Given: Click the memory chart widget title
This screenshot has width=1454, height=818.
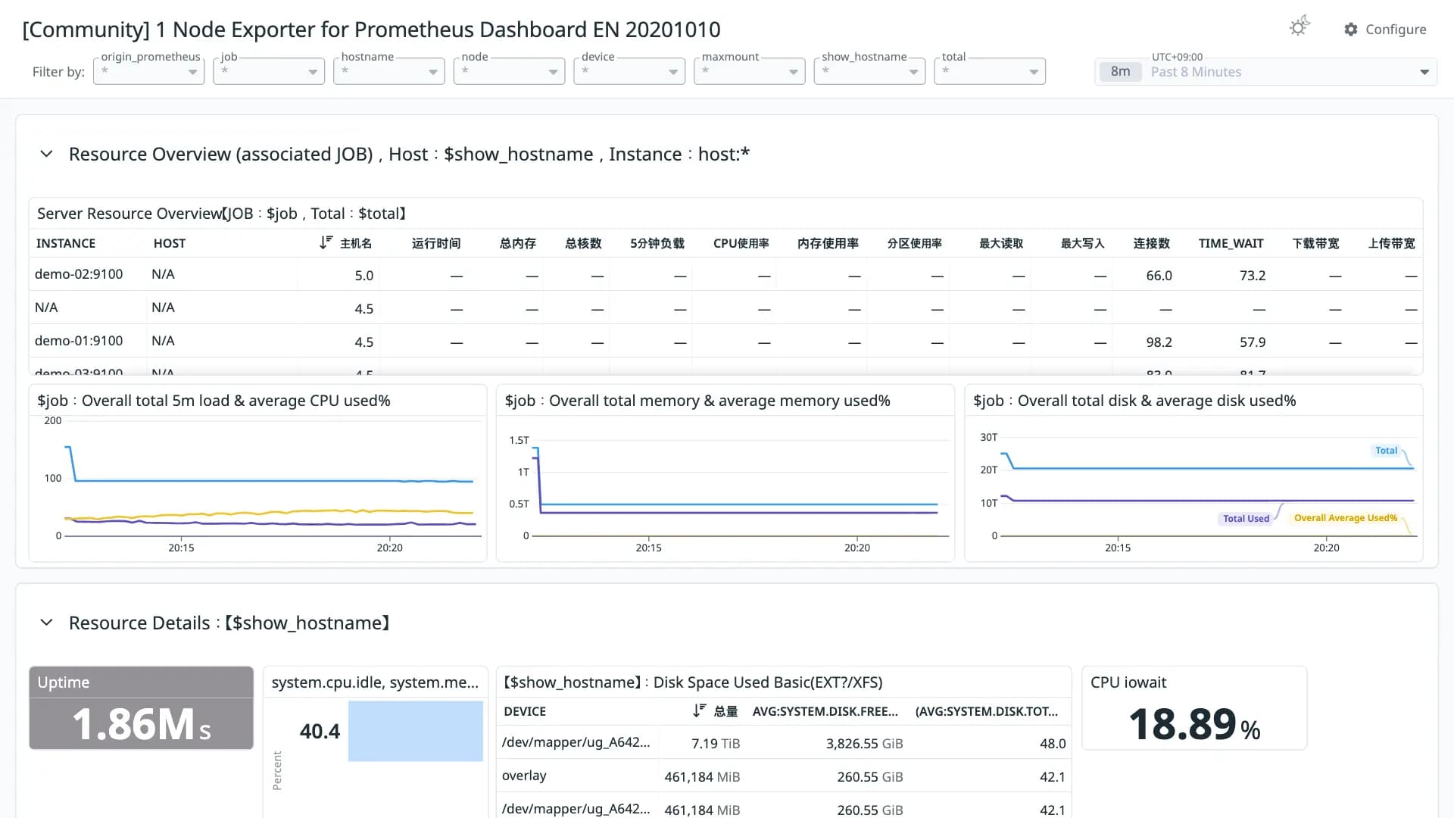Looking at the screenshot, I should pos(697,401).
